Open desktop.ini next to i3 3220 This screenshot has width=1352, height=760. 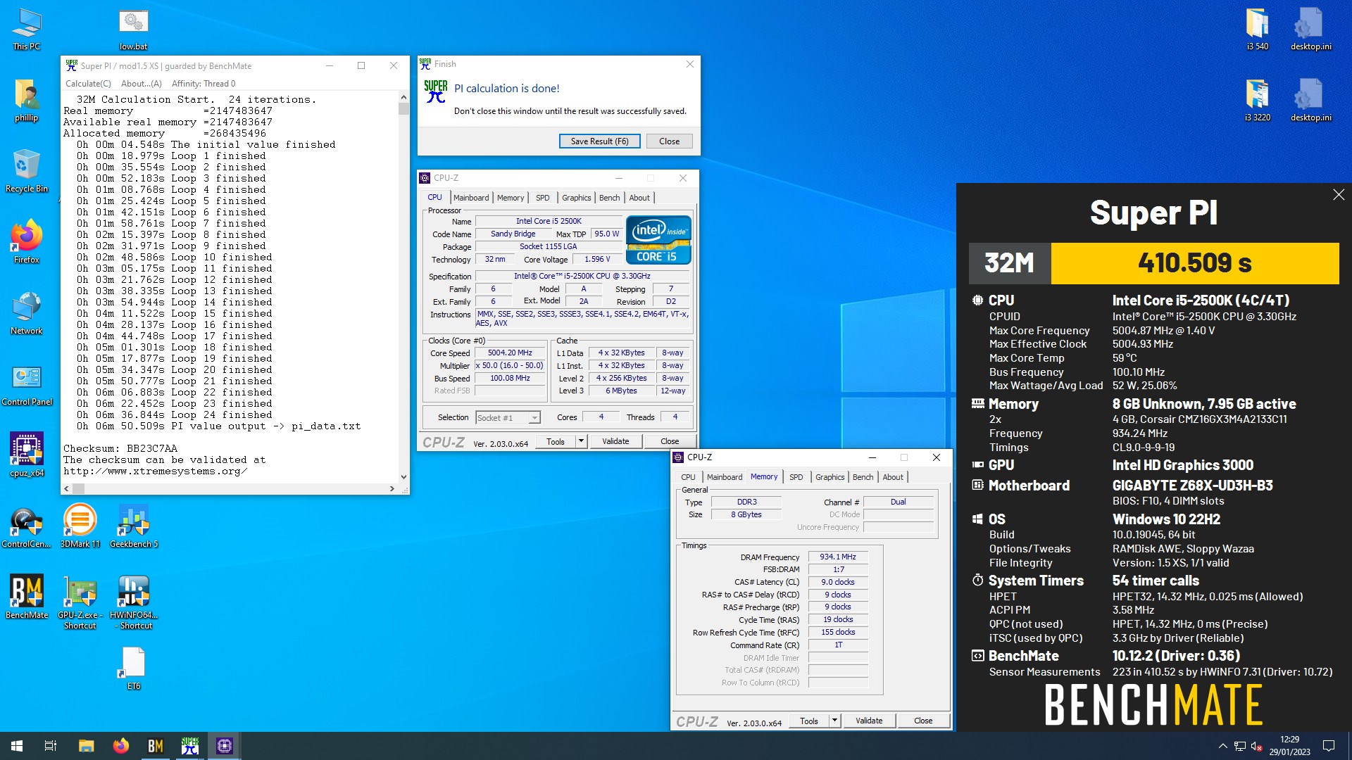(x=1310, y=100)
